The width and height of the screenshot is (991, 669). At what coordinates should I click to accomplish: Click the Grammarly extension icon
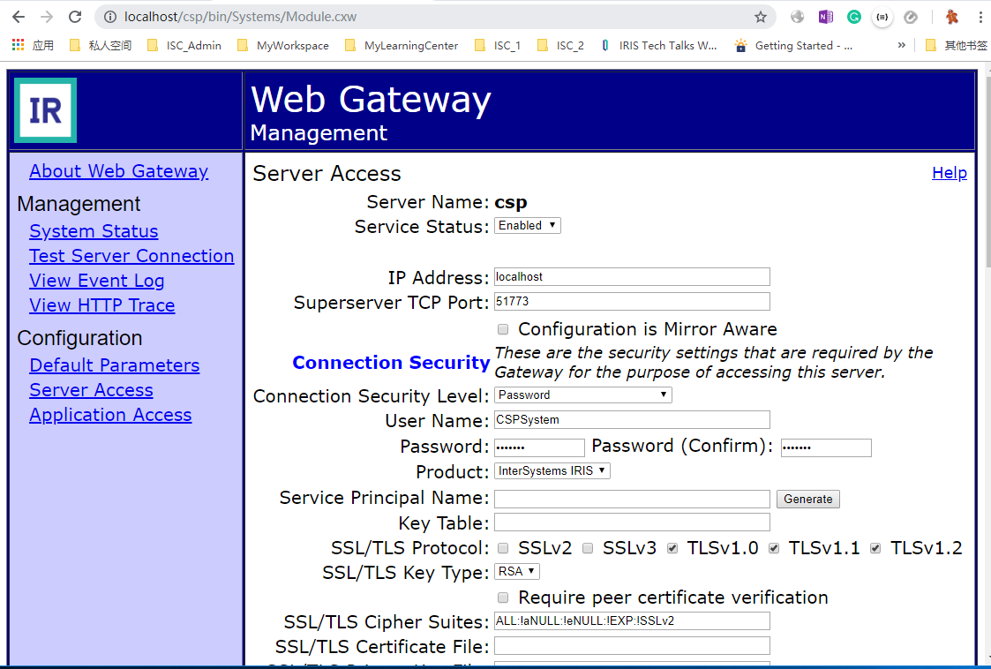(853, 17)
